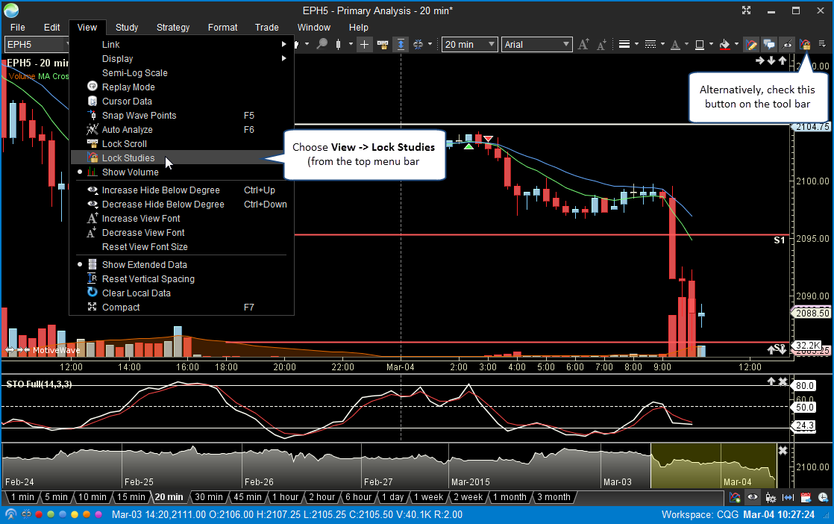Select Compact from the View menu
The height and width of the screenshot is (524, 834).
click(x=181, y=307)
